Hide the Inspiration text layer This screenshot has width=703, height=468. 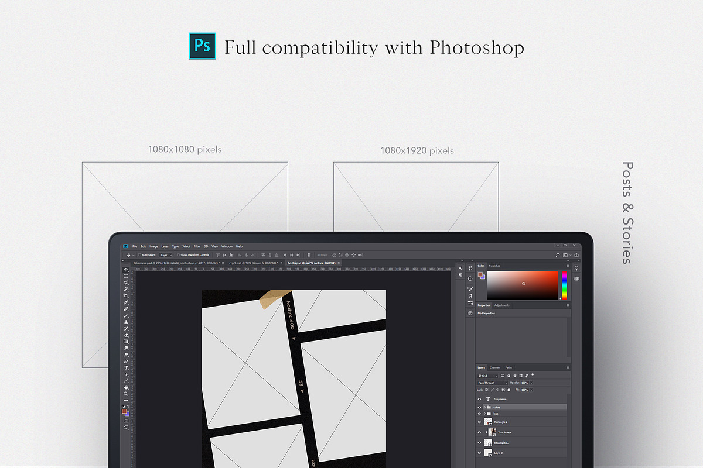click(x=479, y=399)
